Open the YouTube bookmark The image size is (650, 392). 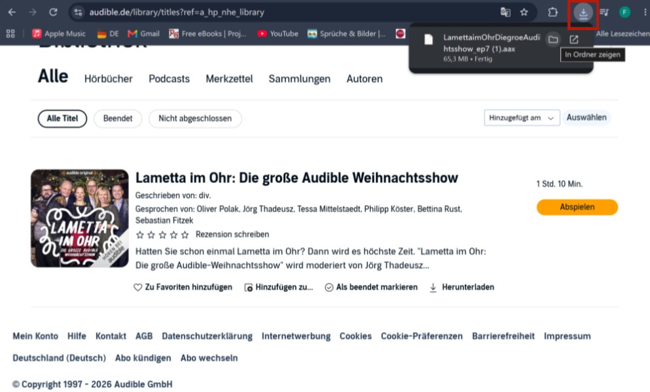pyautogui.click(x=278, y=34)
